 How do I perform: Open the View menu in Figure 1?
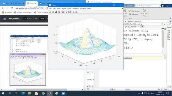pyautogui.click(x=59, y=9)
